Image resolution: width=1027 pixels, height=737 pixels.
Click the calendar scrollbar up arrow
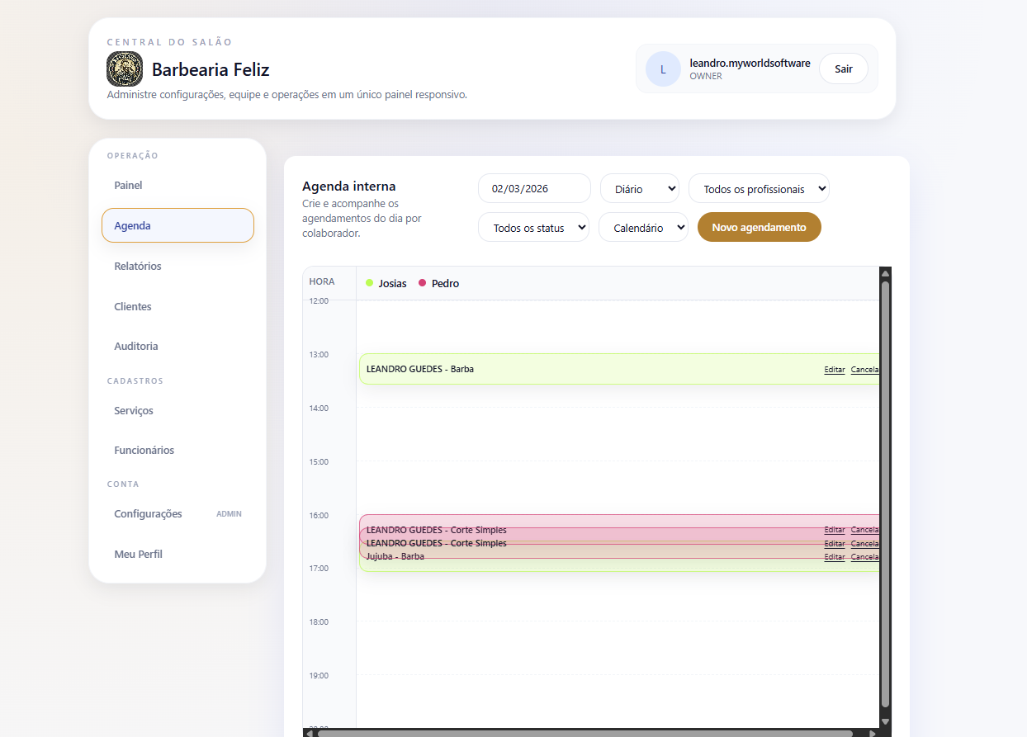[x=885, y=274]
